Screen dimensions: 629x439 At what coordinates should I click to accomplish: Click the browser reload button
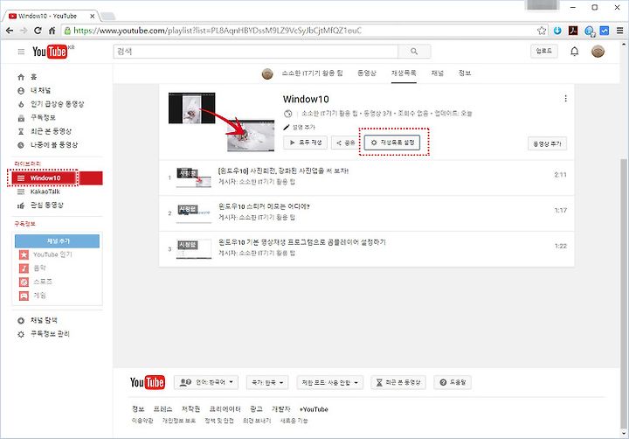pyautogui.click(x=38, y=31)
